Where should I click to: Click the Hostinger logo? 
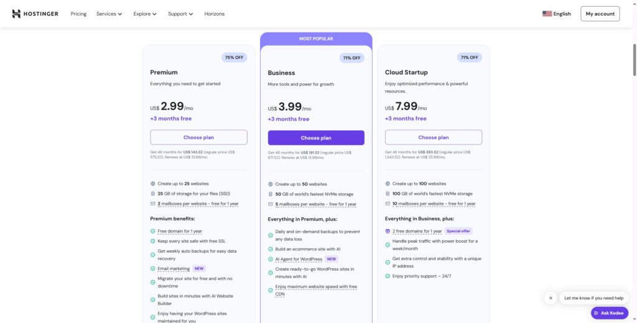pos(35,14)
